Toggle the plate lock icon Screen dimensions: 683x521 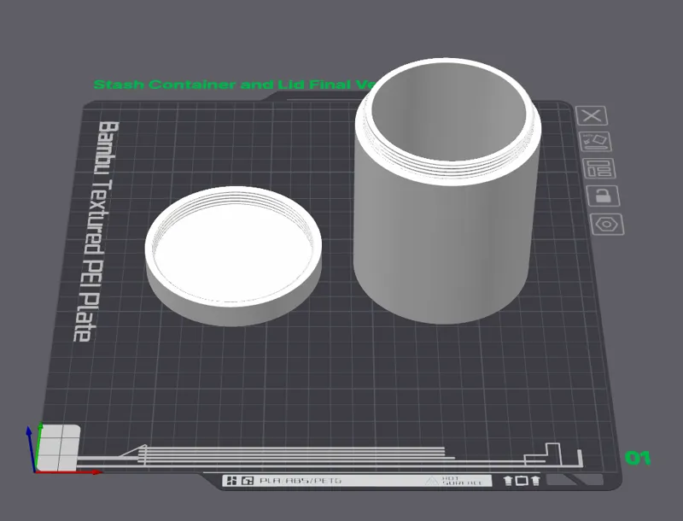(604, 196)
